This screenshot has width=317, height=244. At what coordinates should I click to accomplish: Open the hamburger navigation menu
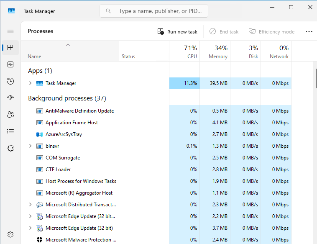(x=10, y=31)
